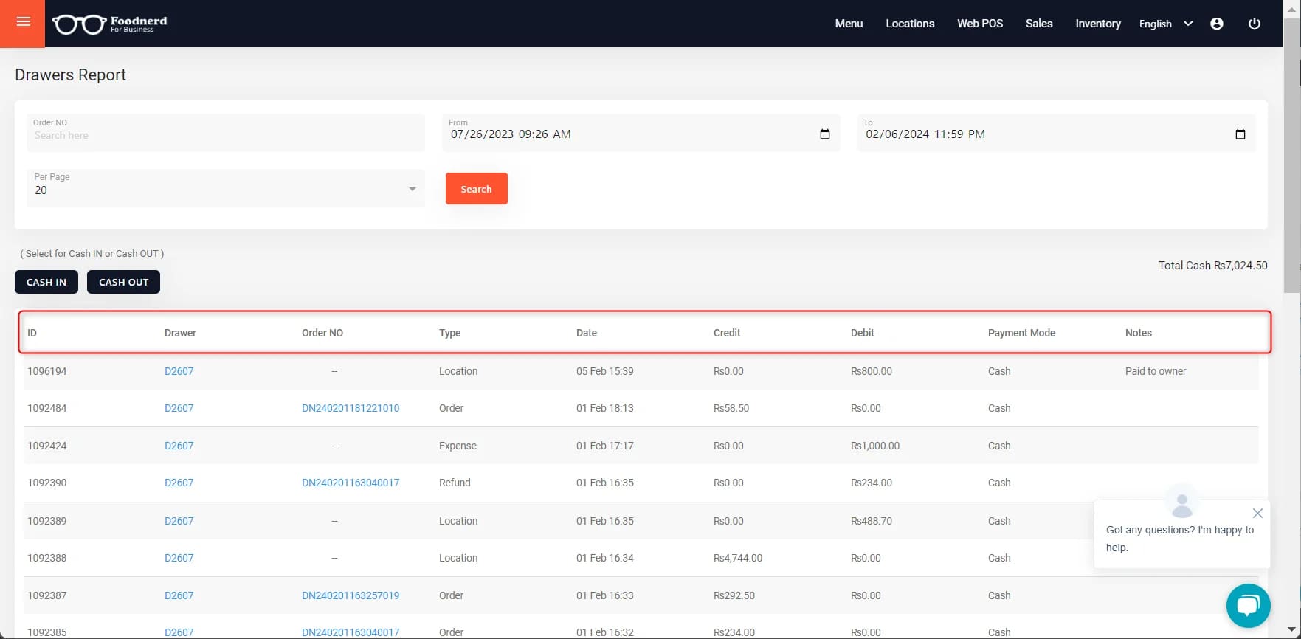Open the user account profile icon

point(1217,24)
